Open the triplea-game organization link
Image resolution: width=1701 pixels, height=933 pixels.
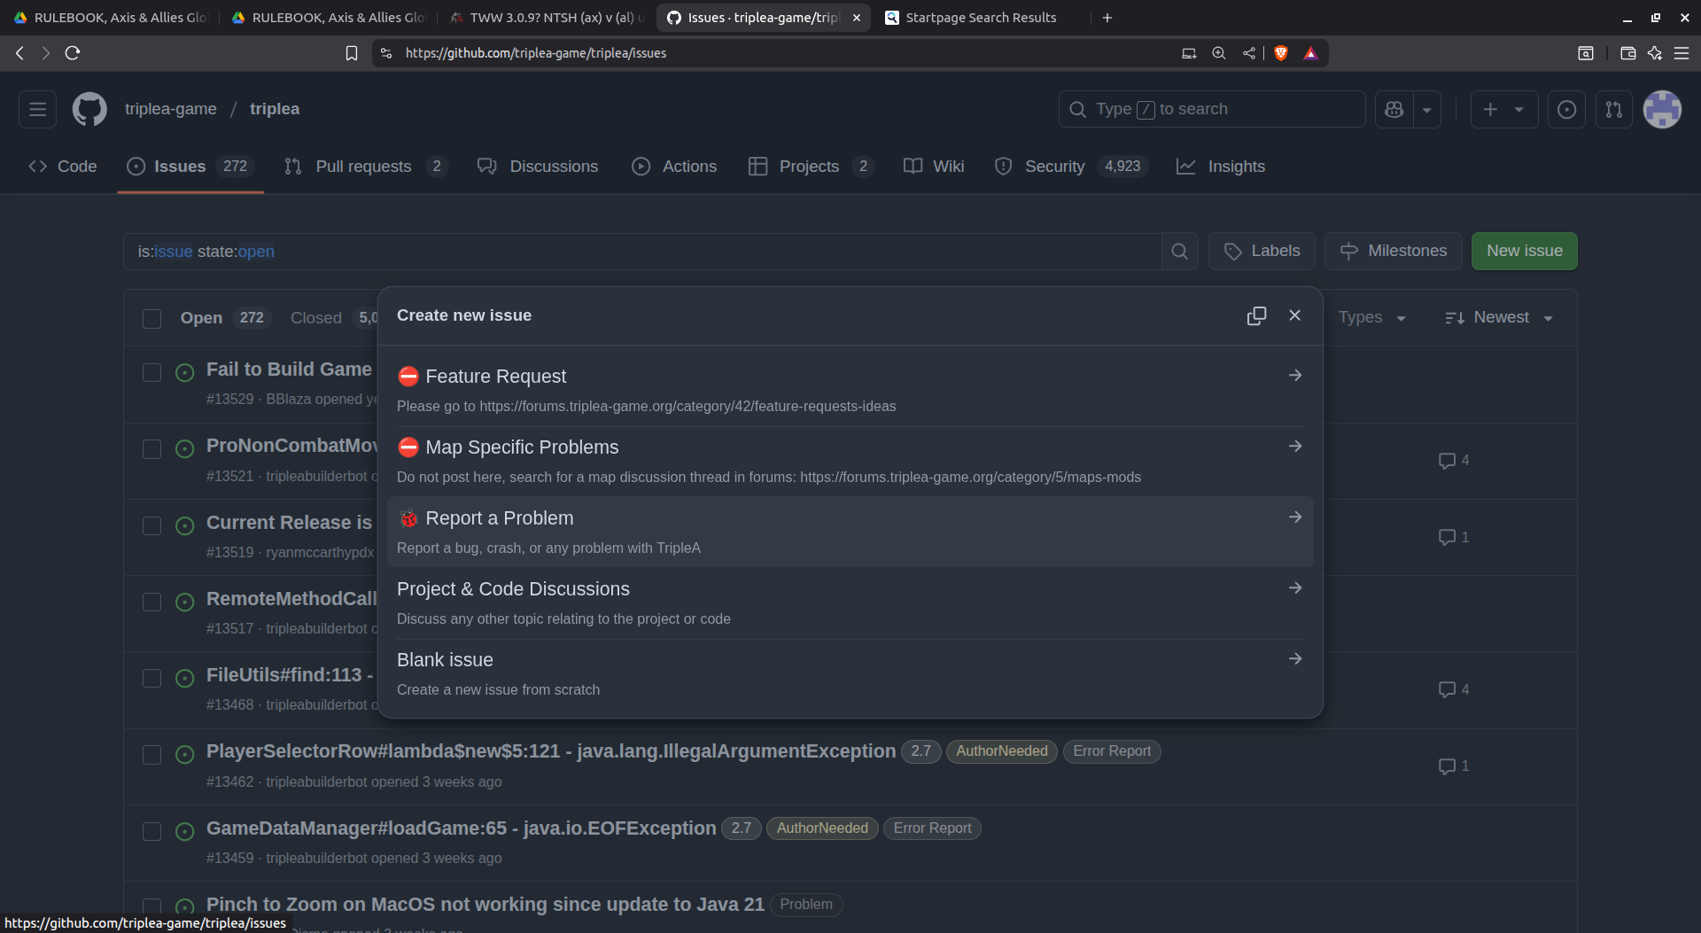point(171,109)
